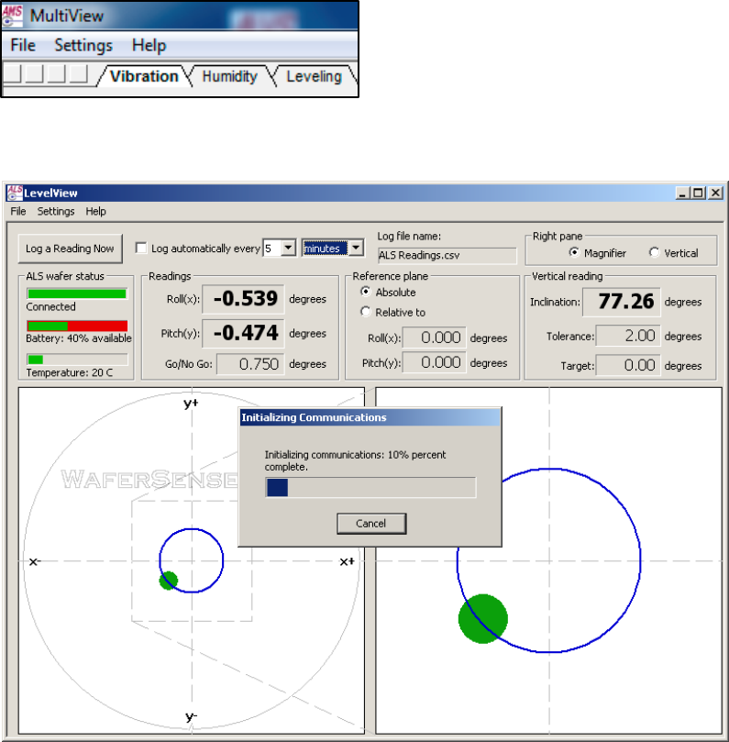Click green level dot in left pane
The height and width of the screenshot is (742, 729).
[x=169, y=581]
